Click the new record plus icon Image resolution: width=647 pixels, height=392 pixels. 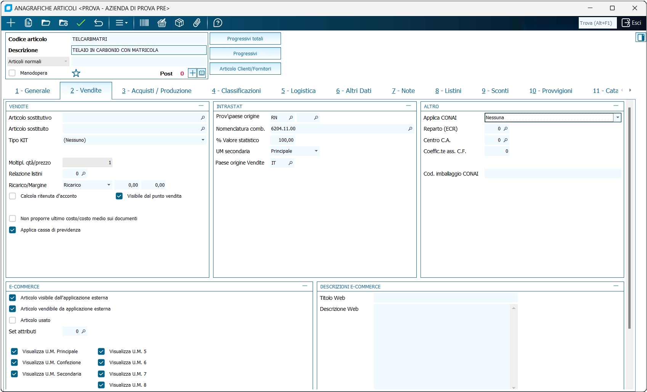tap(11, 23)
